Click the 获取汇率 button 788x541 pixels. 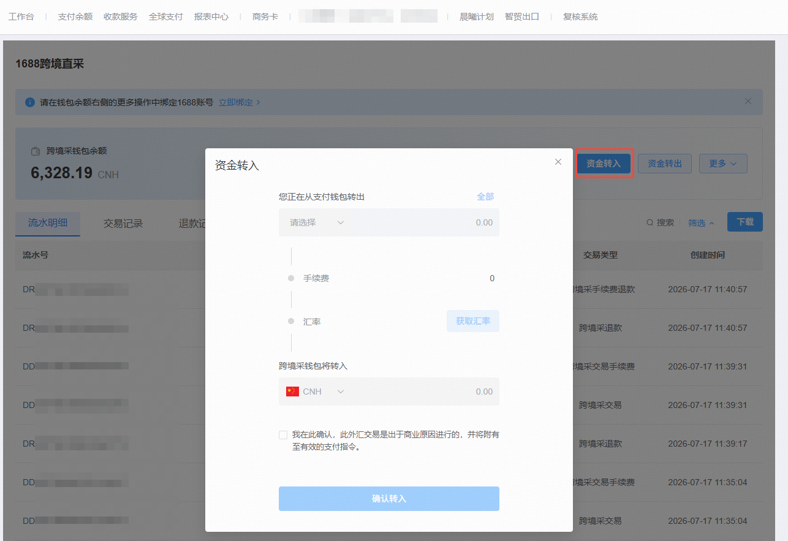473,321
